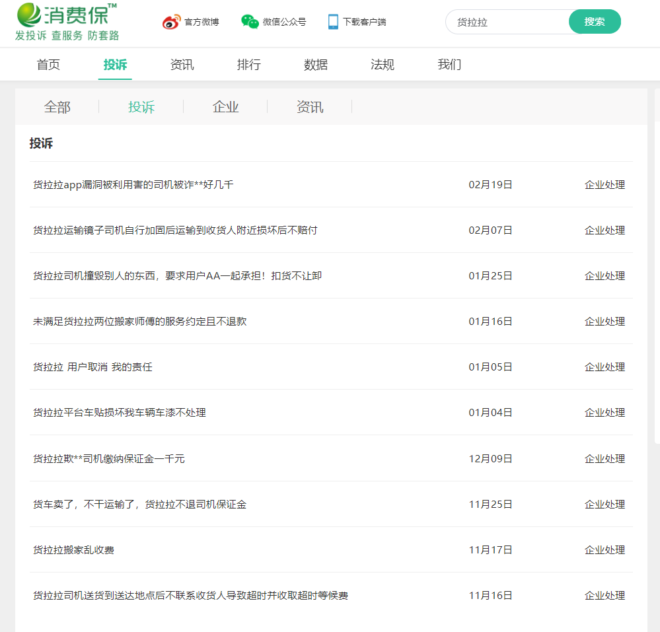This screenshot has height=632, width=660.
Task: Select the 投诉 results filter tab
Action: [141, 107]
